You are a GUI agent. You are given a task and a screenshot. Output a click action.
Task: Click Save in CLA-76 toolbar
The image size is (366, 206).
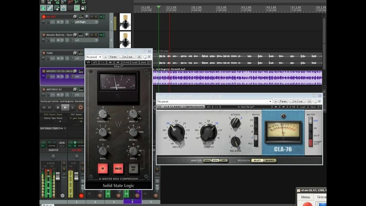click(313, 107)
